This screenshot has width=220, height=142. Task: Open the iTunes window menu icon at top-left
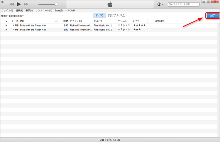tap(4, 2)
